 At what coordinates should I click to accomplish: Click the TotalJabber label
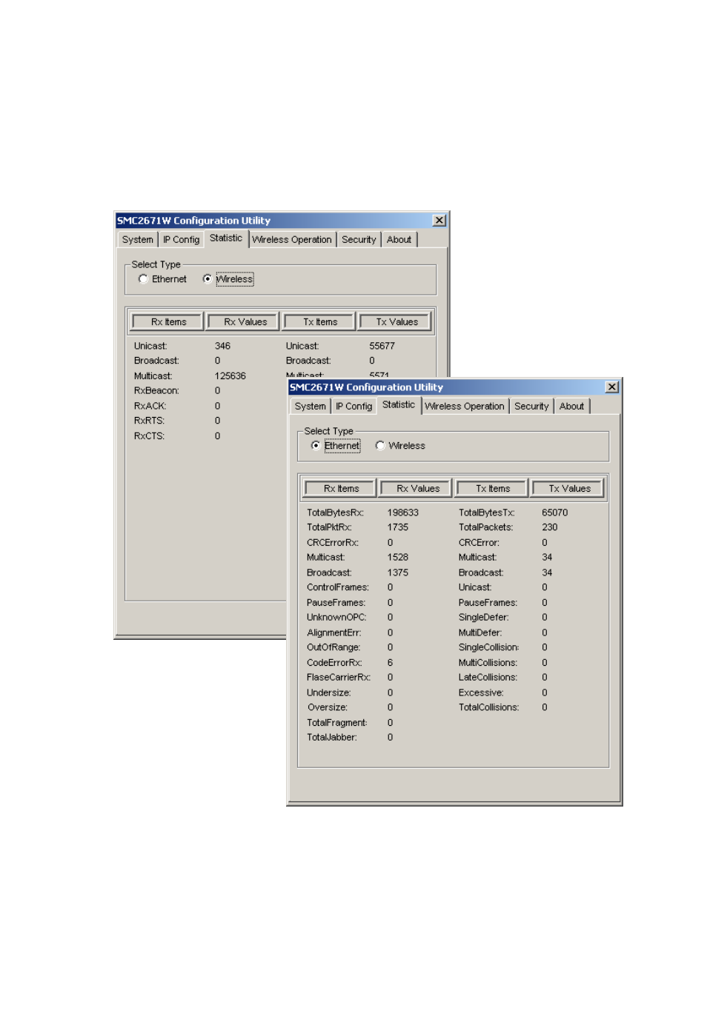tap(332, 738)
